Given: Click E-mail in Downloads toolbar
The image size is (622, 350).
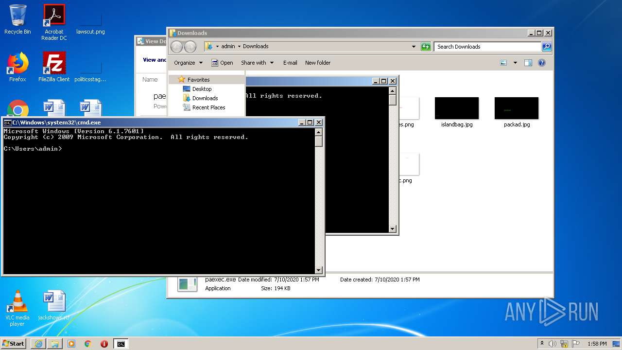Looking at the screenshot, I should pos(290,63).
